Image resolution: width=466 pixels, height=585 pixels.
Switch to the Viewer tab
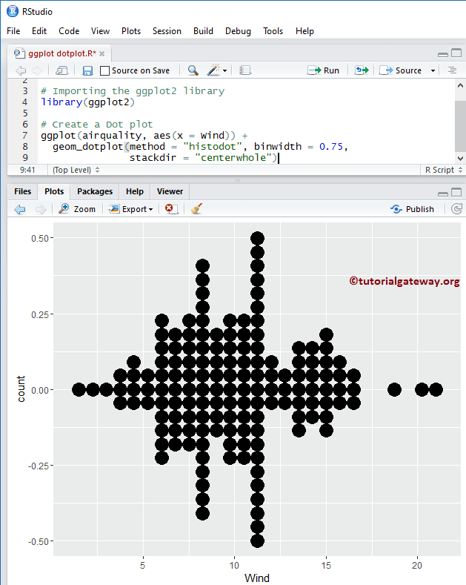(x=170, y=191)
